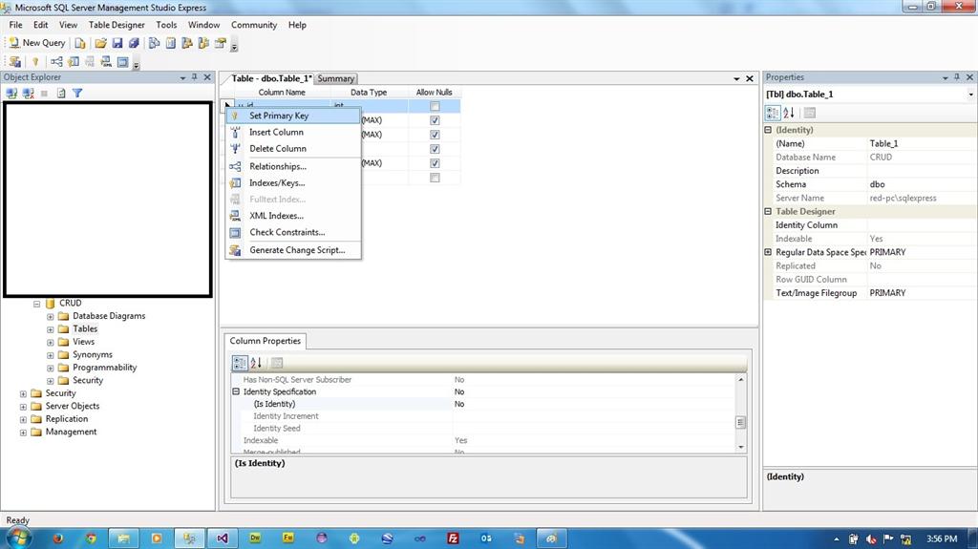Toggle the Allow Nulls checkbox in the third row
Screen dimensions: 978x549
(435, 135)
